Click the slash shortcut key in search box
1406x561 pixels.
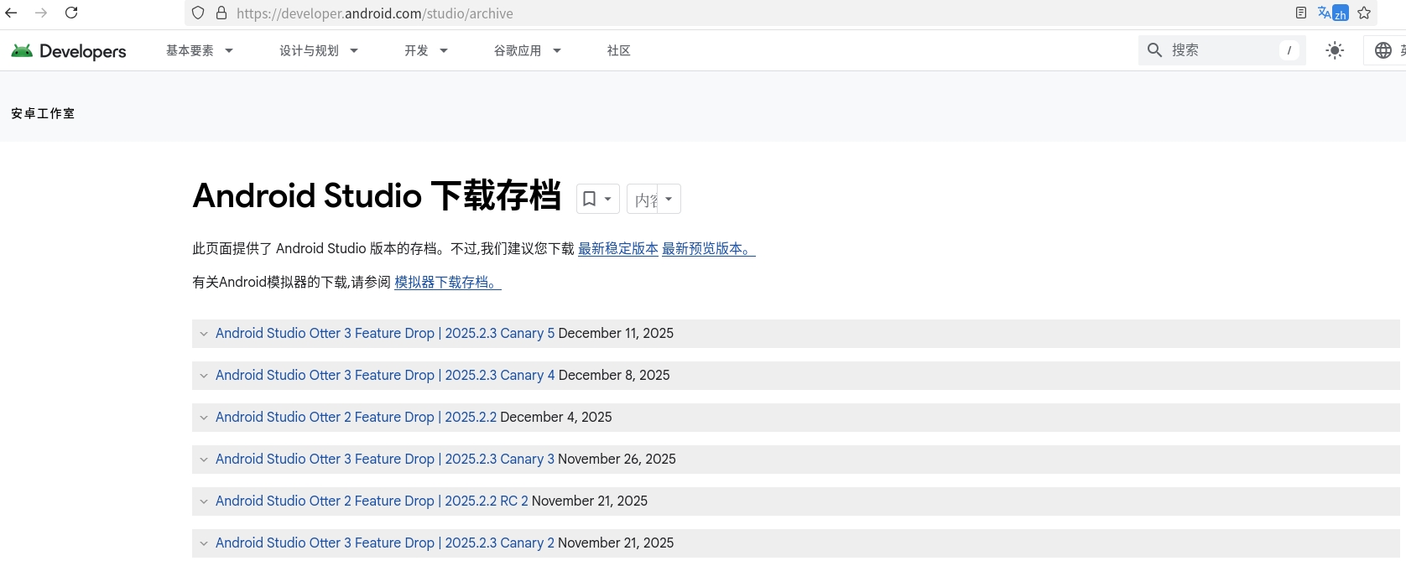tap(1289, 50)
